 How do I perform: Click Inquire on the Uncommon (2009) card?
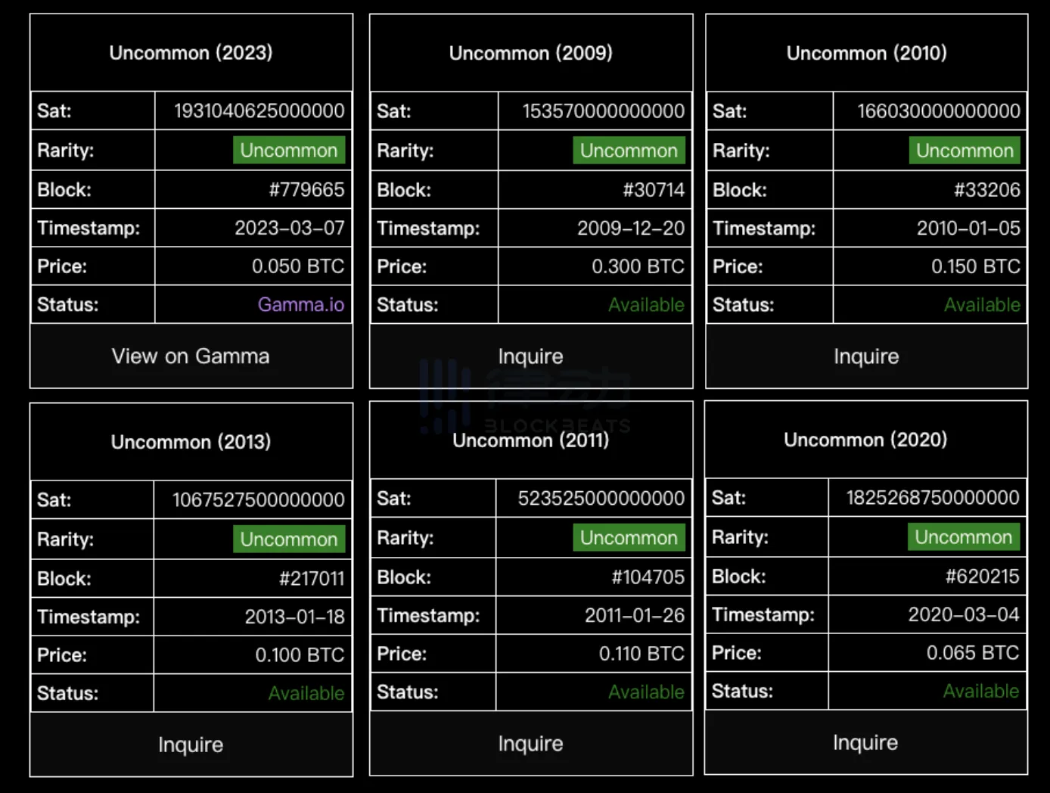(530, 356)
